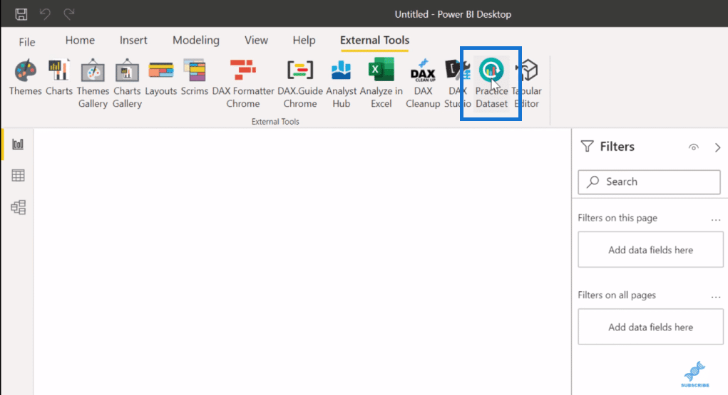Click the Undo arrow icon
This screenshot has height=395, width=728.
tap(45, 14)
